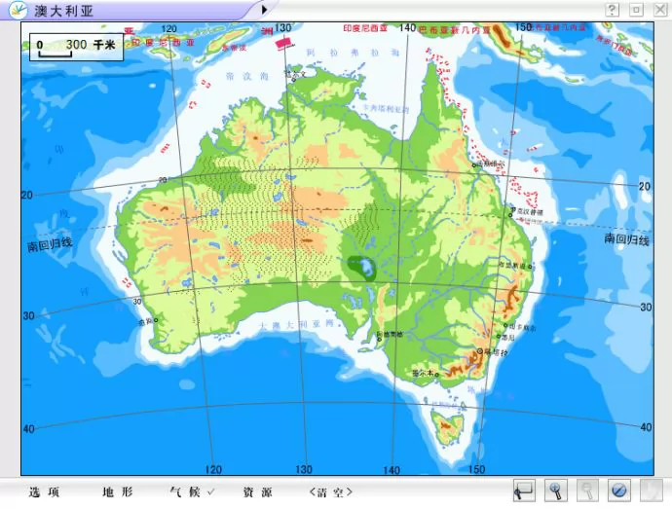Click the blue round pen icon
This screenshot has width=672, height=509.
[618, 491]
